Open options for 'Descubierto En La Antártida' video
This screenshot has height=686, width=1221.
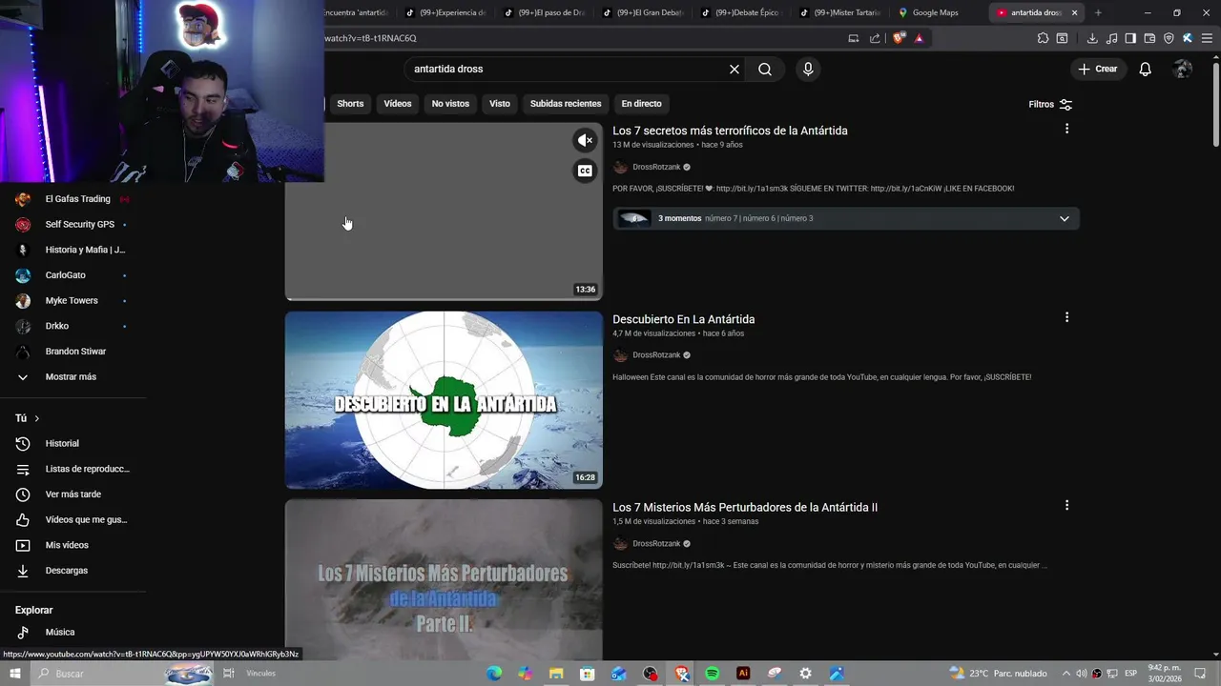1066,317
